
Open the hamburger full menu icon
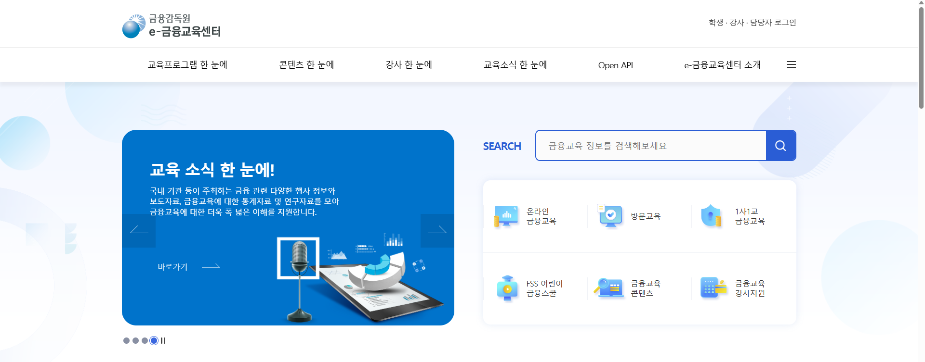(x=791, y=64)
